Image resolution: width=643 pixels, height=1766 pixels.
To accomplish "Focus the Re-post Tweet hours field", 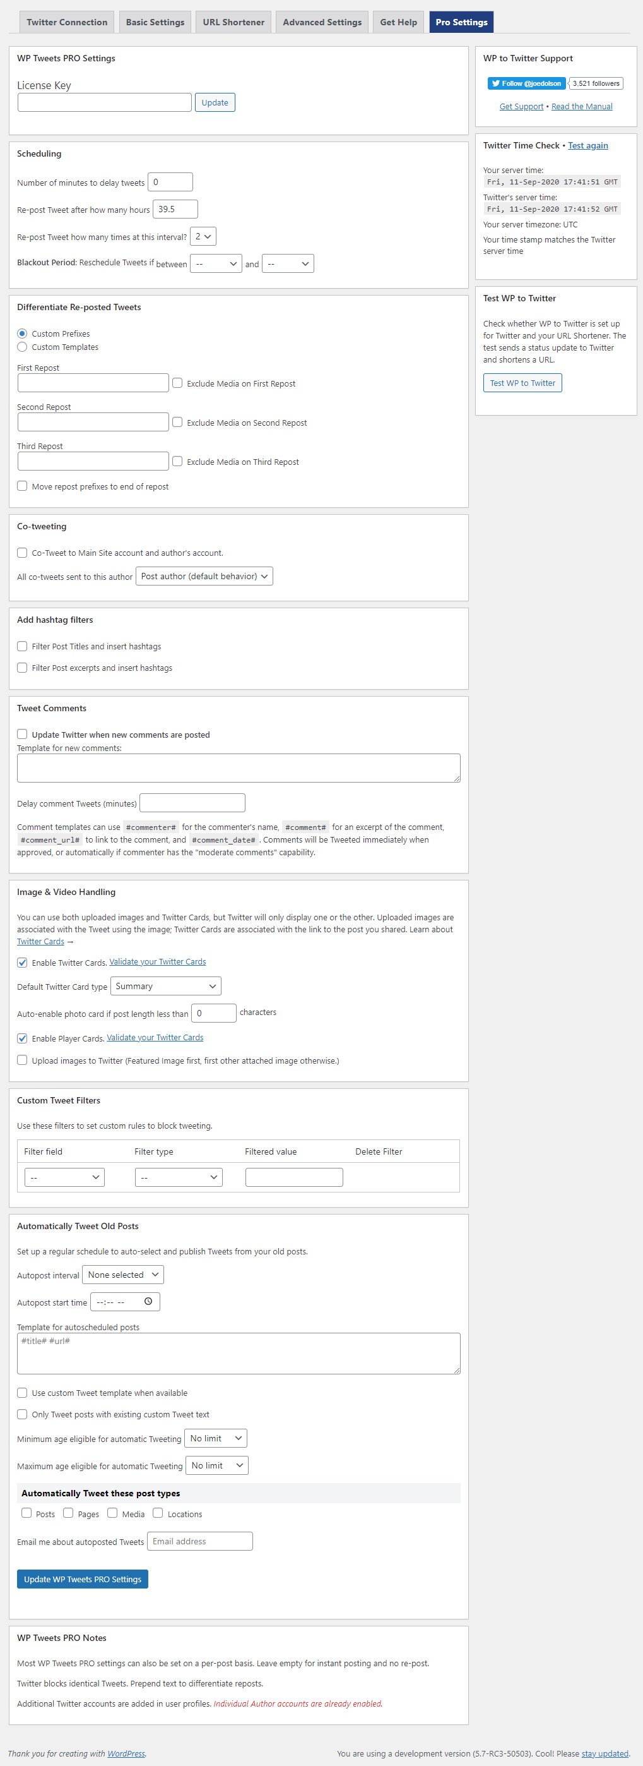I will click(x=175, y=209).
